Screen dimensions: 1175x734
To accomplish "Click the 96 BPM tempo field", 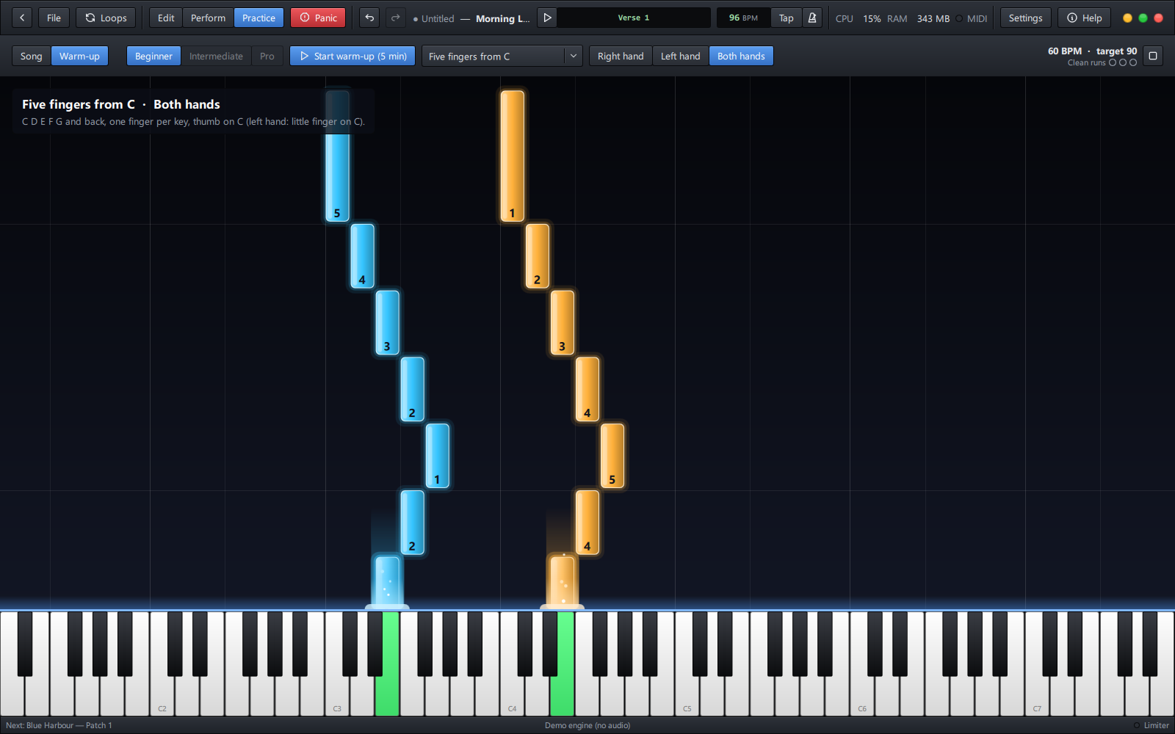I will (x=743, y=18).
